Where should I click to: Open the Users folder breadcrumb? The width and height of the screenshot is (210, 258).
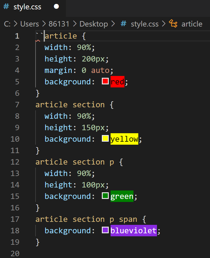coord(30,24)
